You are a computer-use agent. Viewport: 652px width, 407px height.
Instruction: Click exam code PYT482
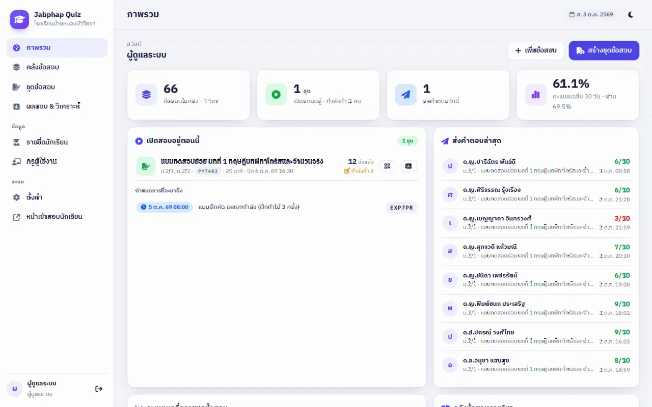point(208,171)
